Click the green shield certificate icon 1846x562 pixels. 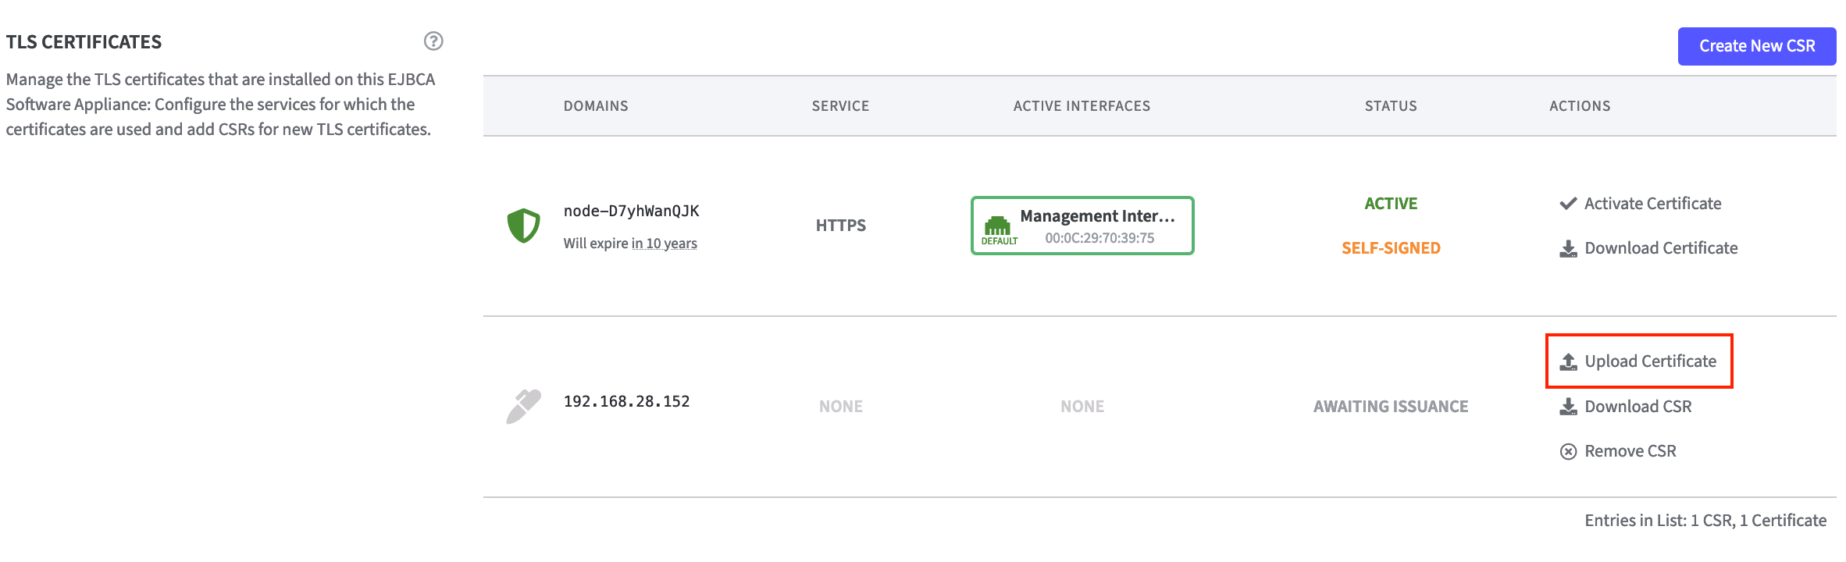[x=523, y=226]
